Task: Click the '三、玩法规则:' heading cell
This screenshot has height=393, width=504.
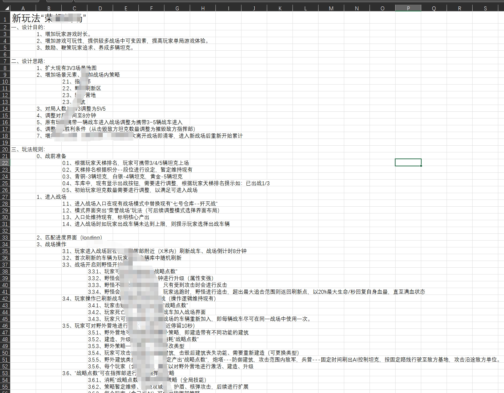Action: tap(28, 149)
